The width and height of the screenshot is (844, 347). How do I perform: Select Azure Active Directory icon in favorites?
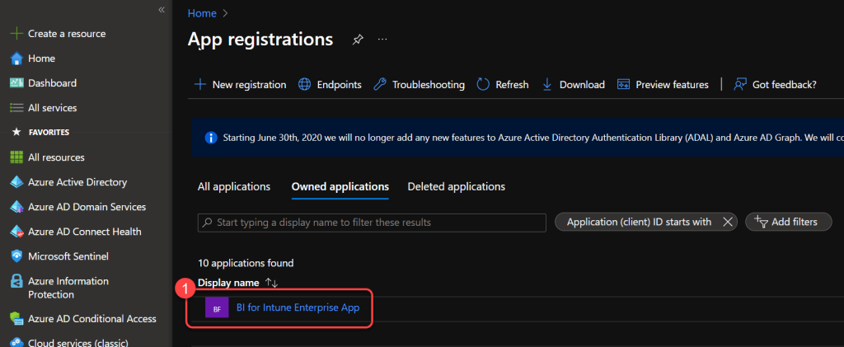point(16,182)
